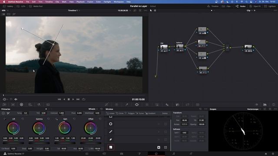The image size is (278, 156).
Task: Open the Fairlight menu
Action: click(107, 2)
